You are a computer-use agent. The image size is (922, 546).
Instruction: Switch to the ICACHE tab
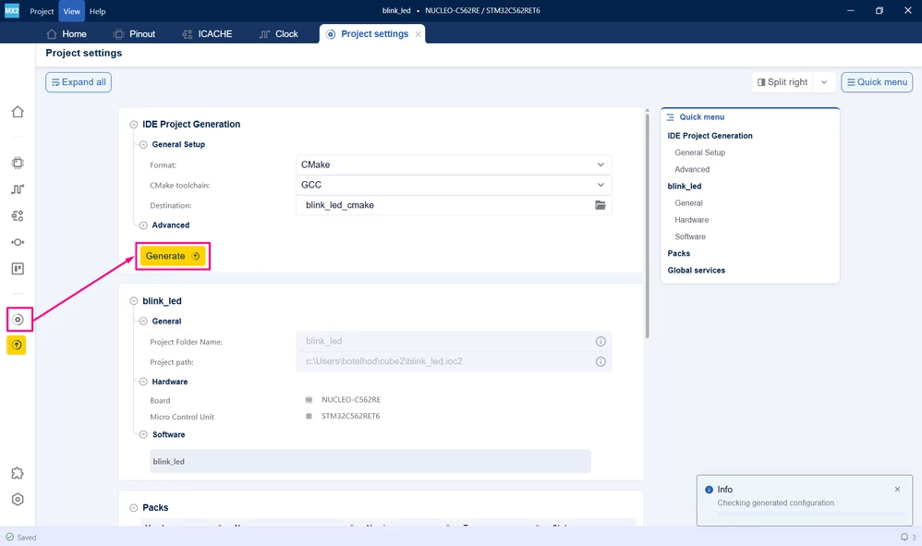[x=207, y=34]
